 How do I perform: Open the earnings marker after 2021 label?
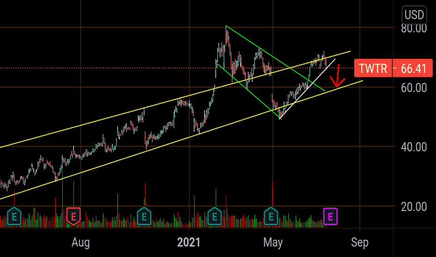[214, 216]
